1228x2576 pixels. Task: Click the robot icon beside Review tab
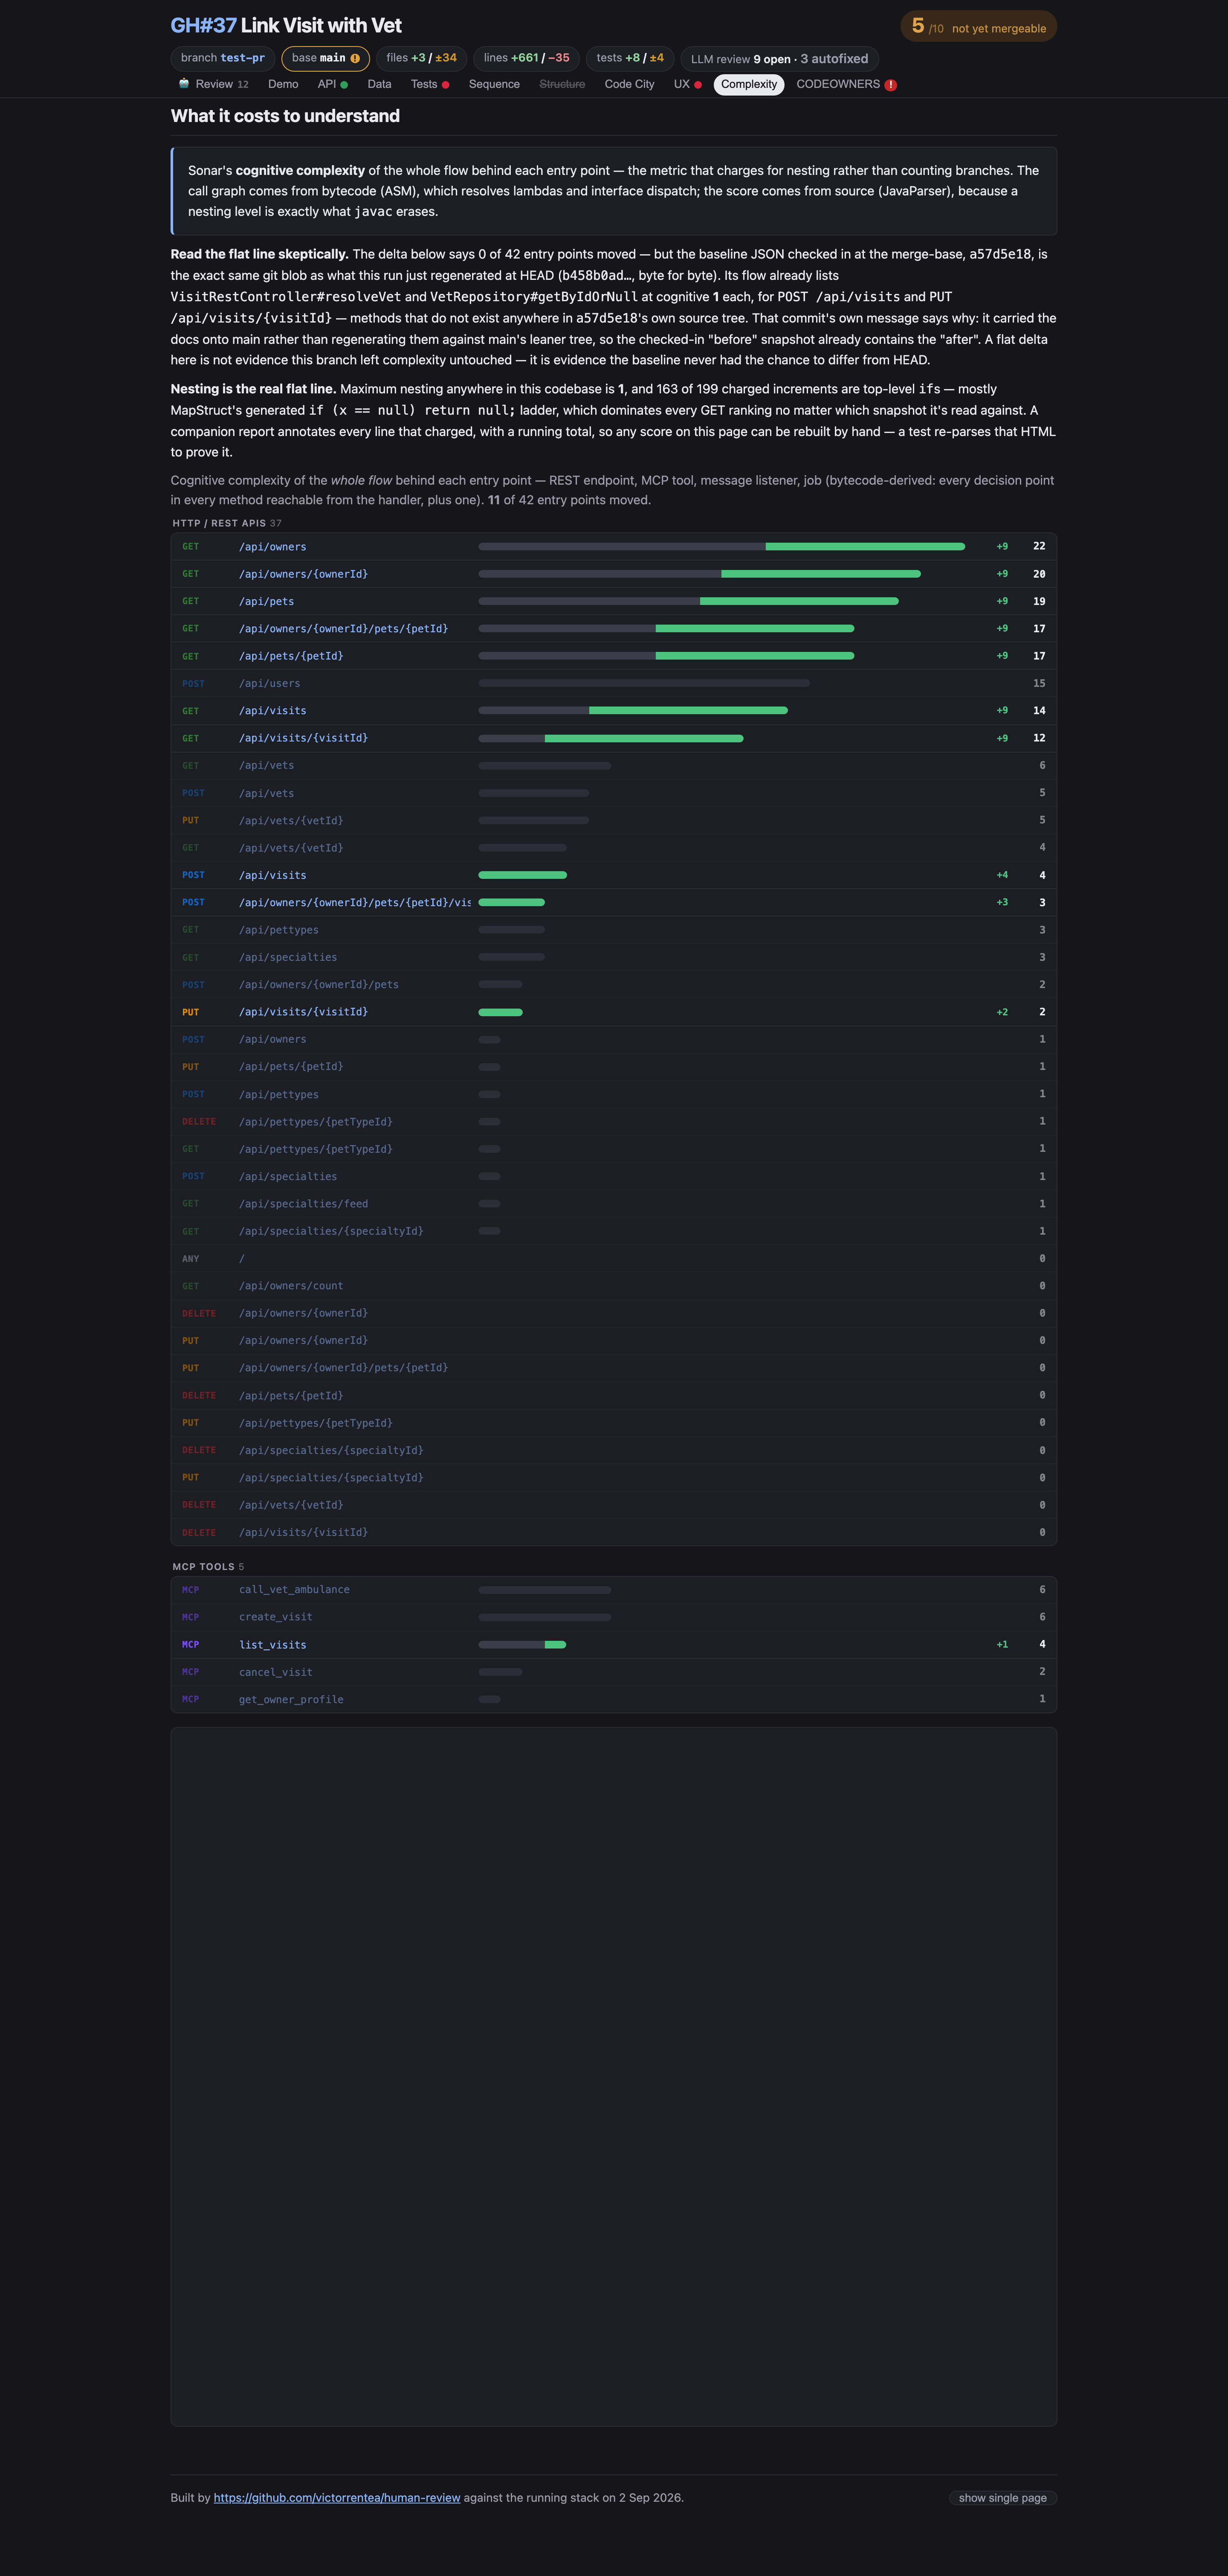tap(184, 84)
